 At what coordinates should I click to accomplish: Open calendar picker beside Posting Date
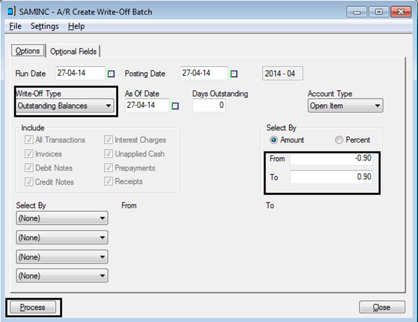(234, 74)
